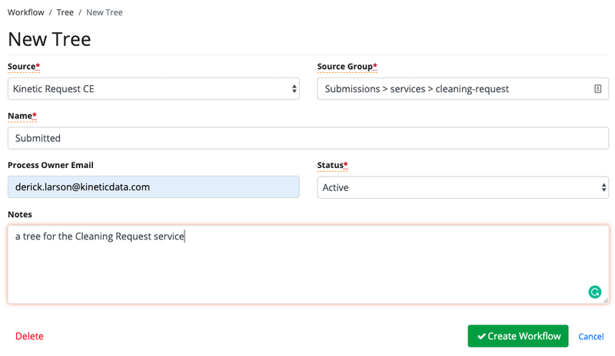
Task: Click the Status field label
Action: click(x=333, y=165)
